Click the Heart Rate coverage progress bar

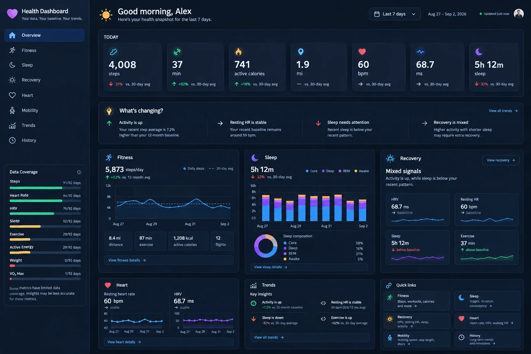click(45, 201)
